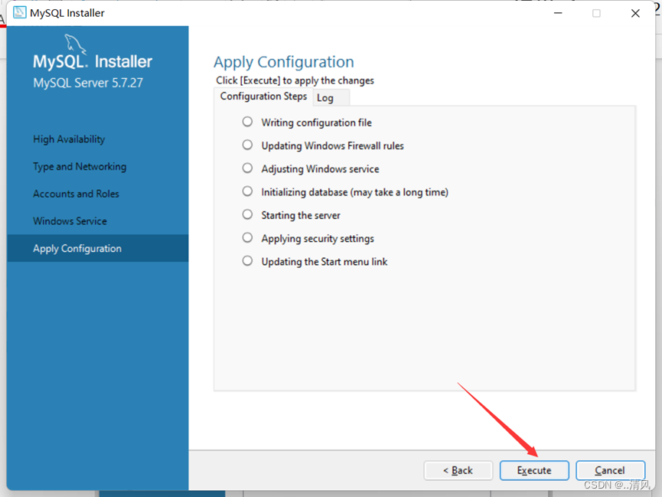Click the 'Updating the Start menu link' text
662x497 pixels.
324,262
